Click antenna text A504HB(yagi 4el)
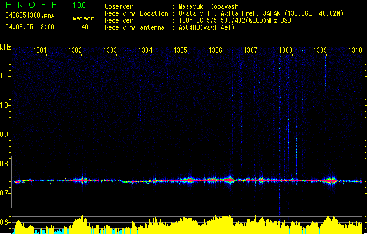Screen dimensions: 368x234 point(207,27)
